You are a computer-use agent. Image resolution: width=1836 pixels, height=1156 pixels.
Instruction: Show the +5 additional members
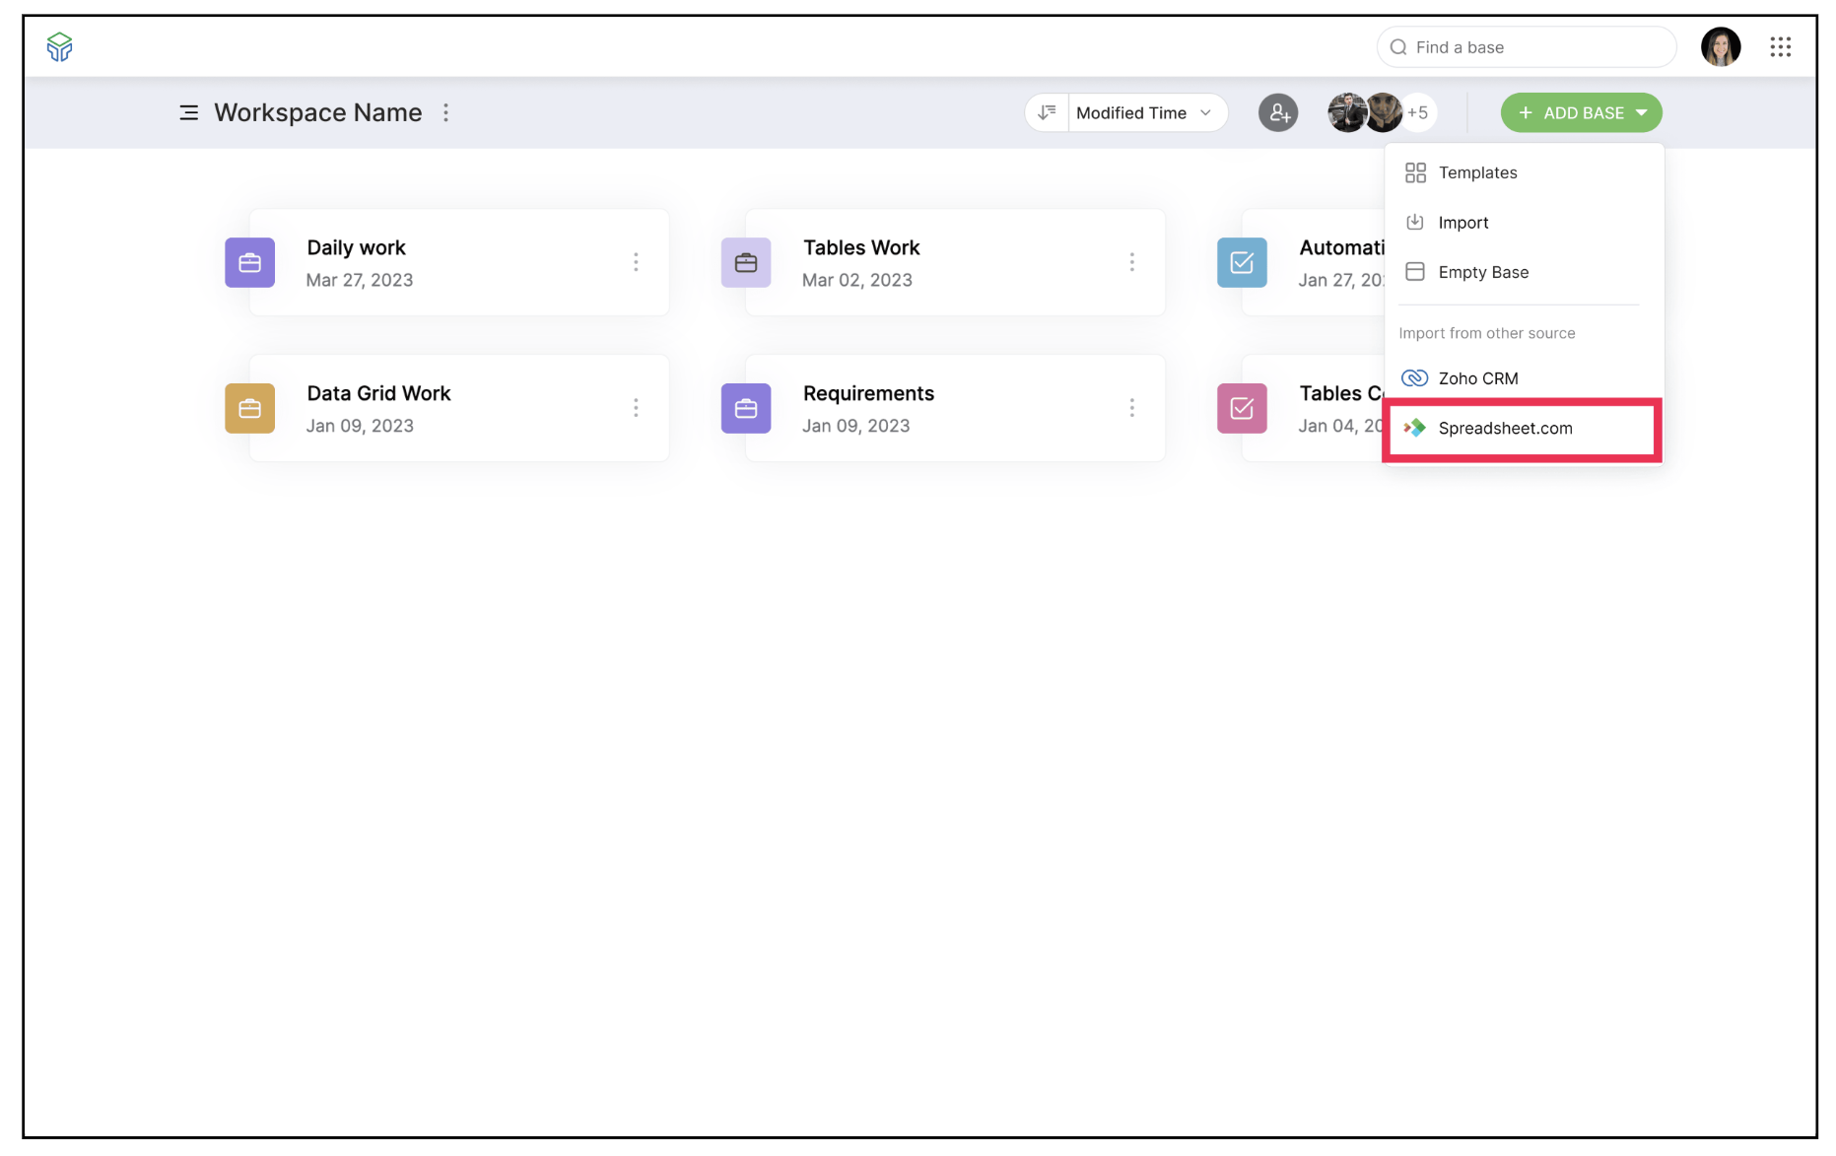pyautogui.click(x=1417, y=112)
